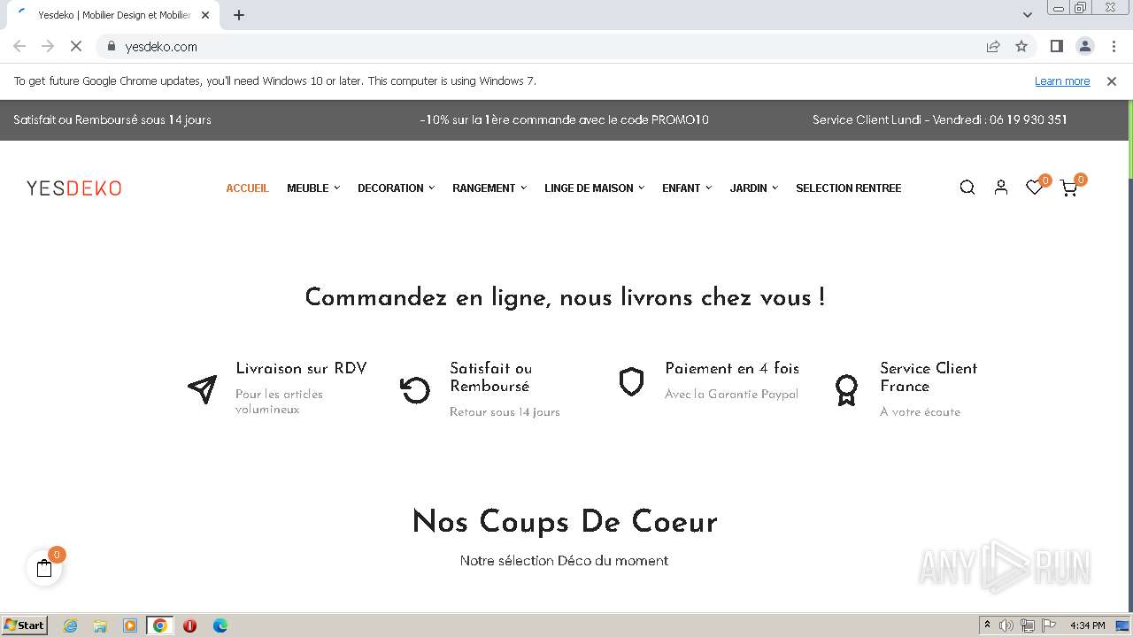Stop page loading in Chrome toolbar

click(x=76, y=46)
